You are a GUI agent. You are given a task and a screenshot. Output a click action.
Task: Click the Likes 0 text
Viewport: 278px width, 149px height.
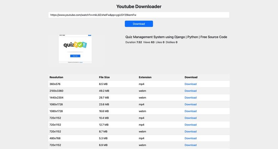160,42
